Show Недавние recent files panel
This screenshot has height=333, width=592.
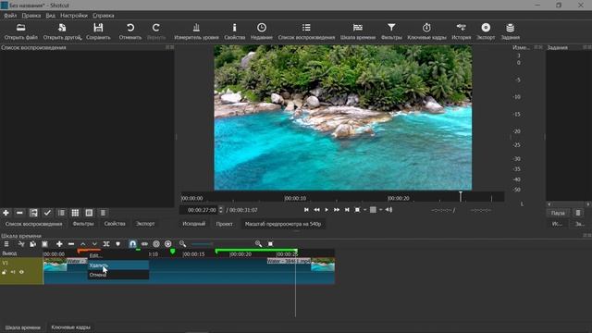tap(261, 31)
